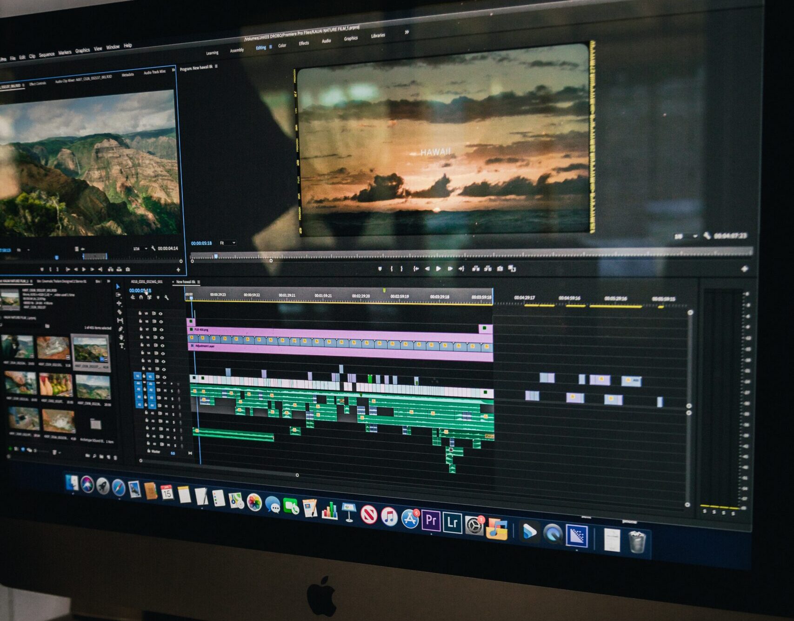Expand the workspace overflow chevrons after Libraries
This screenshot has height=621, width=794.
point(407,32)
